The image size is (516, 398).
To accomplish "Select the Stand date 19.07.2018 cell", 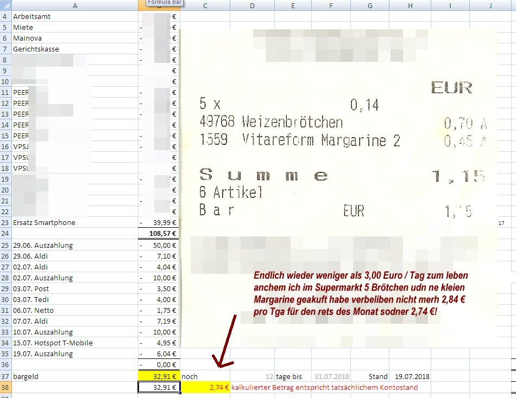I will pyautogui.click(x=410, y=376).
